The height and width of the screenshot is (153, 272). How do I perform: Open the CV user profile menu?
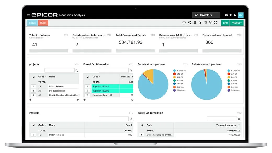click(x=241, y=15)
